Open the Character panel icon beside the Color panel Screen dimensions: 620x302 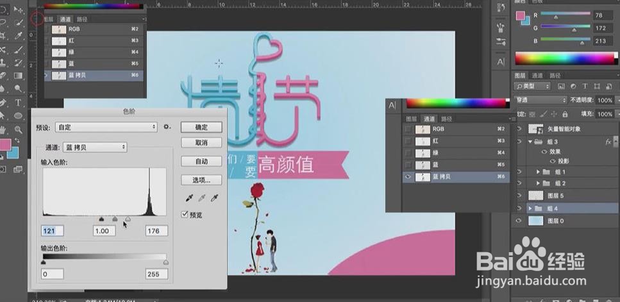(x=501, y=62)
